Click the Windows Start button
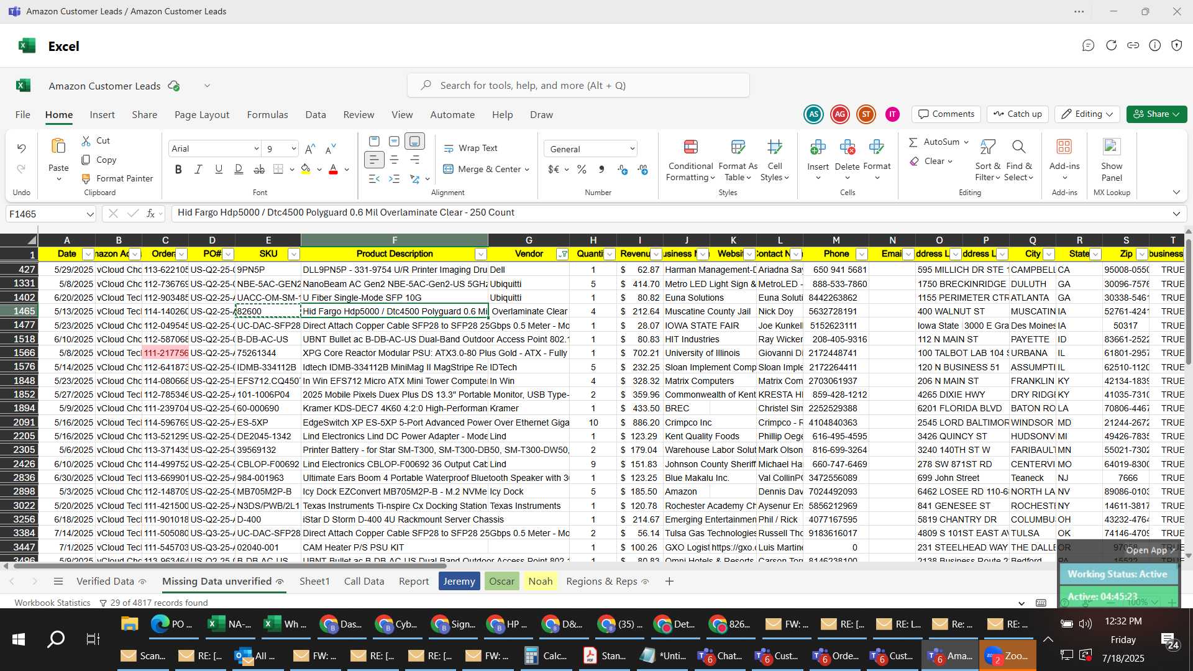This screenshot has width=1193, height=671. [19, 639]
